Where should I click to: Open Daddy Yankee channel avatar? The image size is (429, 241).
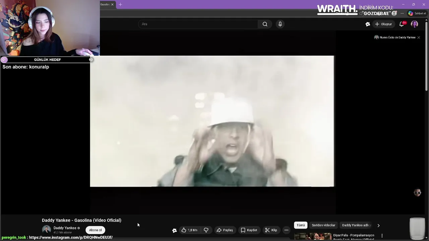[46, 230]
